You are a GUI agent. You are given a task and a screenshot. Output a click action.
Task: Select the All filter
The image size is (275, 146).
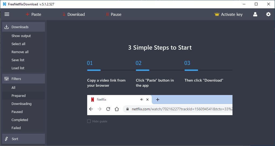pos(13,87)
